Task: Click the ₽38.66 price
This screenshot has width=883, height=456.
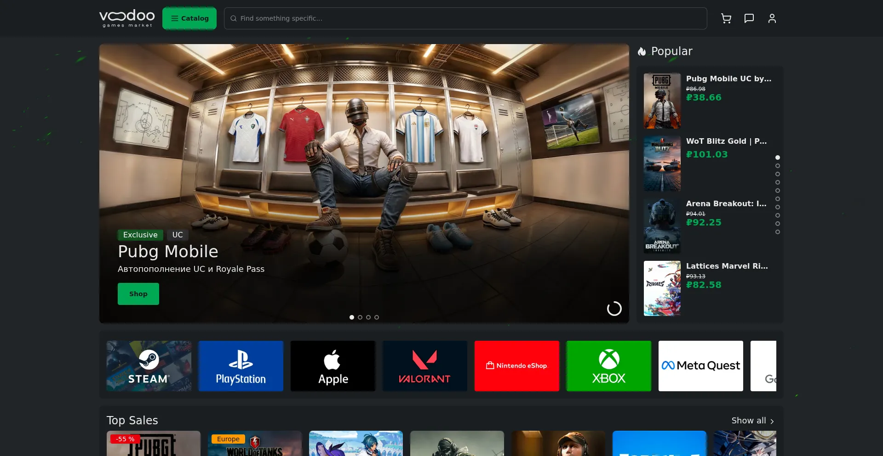Action: 704,97
